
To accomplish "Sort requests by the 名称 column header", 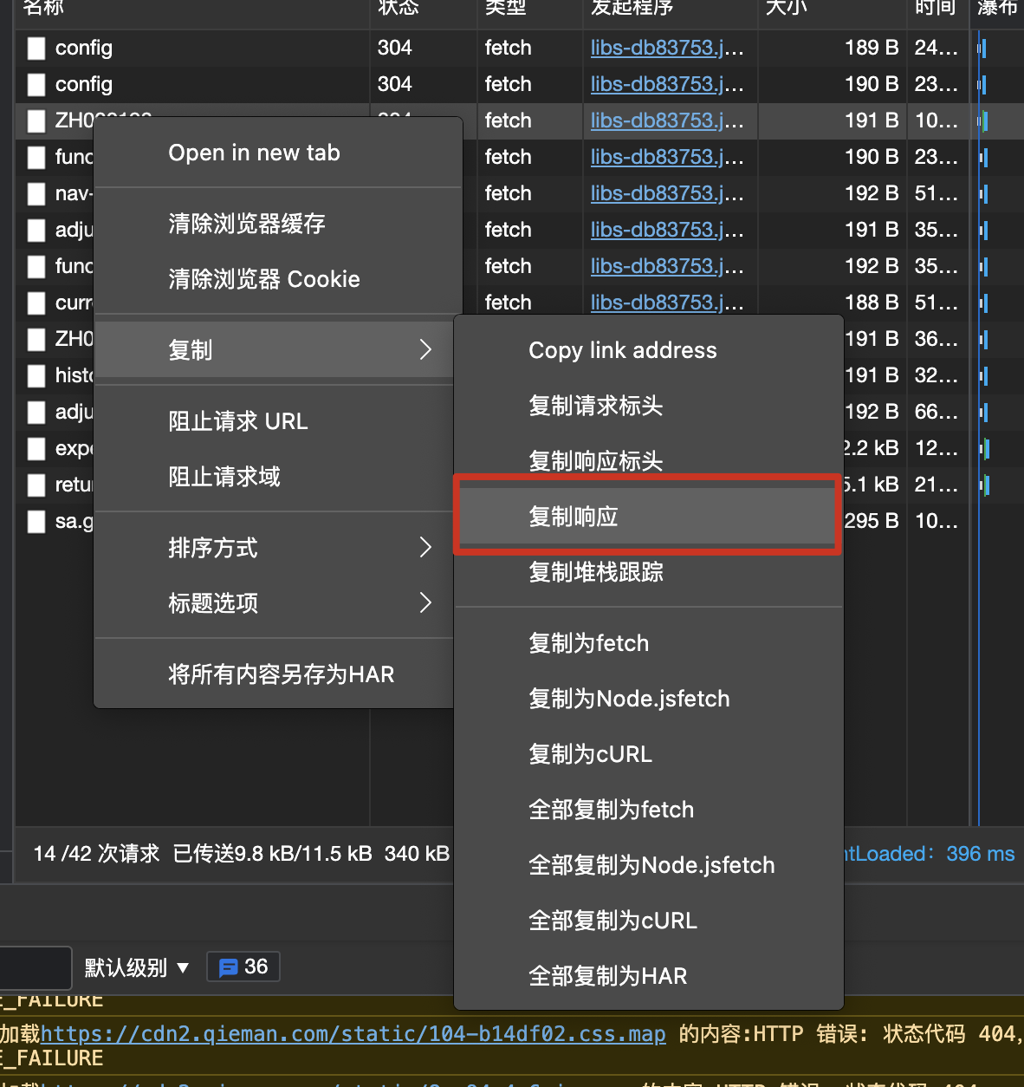I will point(39,10).
